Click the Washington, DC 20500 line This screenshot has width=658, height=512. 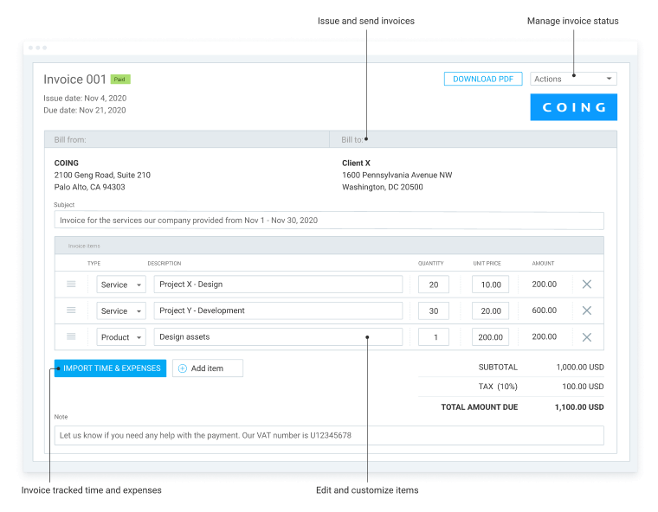click(383, 187)
